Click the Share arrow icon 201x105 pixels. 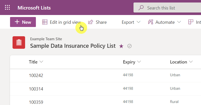[91, 22]
